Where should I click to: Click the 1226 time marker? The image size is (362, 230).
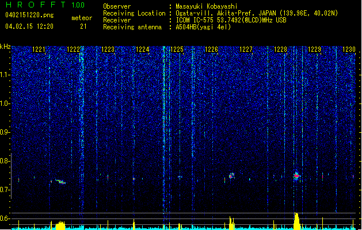(x=211, y=49)
